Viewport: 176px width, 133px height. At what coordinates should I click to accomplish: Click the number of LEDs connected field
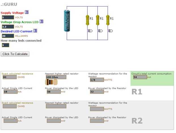5,45
